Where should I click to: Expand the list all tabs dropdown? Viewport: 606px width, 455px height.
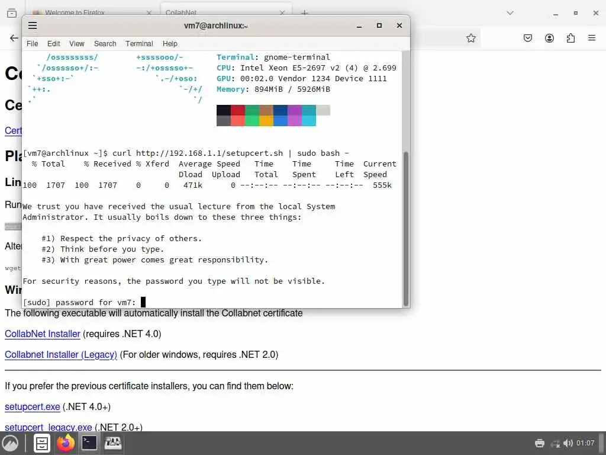(x=510, y=13)
